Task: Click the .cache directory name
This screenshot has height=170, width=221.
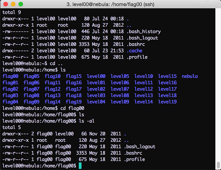Action: 134,51
